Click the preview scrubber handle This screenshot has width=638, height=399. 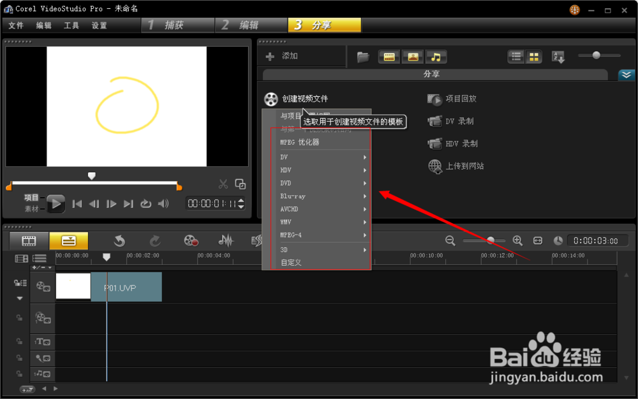pos(92,176)
